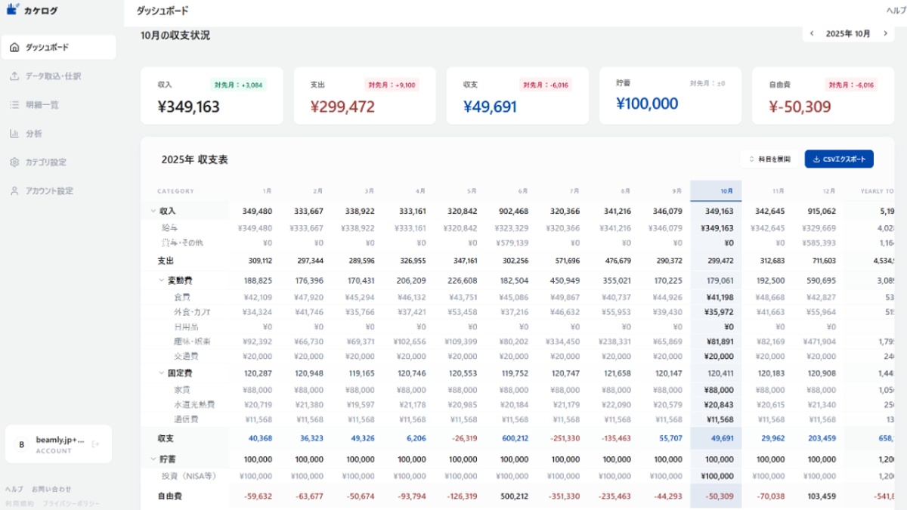Click the 科目を展開 button

coord(769,159)
